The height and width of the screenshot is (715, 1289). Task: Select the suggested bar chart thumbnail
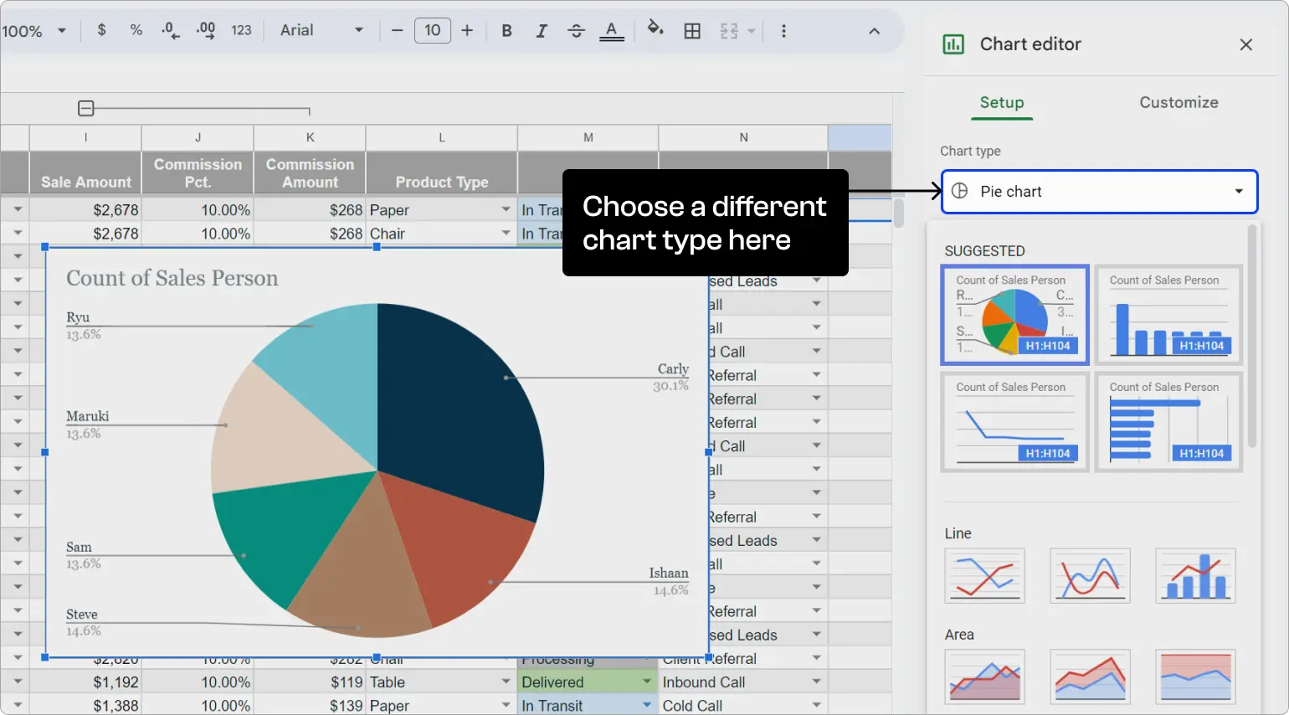(x=1168, y=422)
